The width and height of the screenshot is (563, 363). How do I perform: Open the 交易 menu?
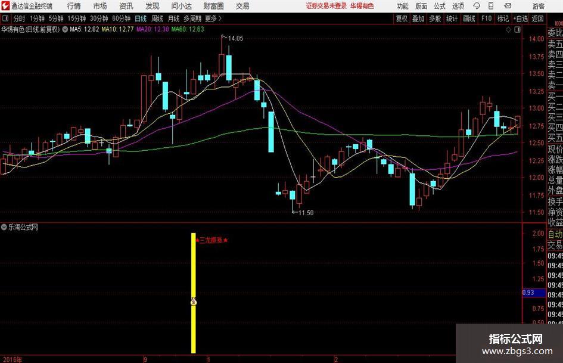242,6
